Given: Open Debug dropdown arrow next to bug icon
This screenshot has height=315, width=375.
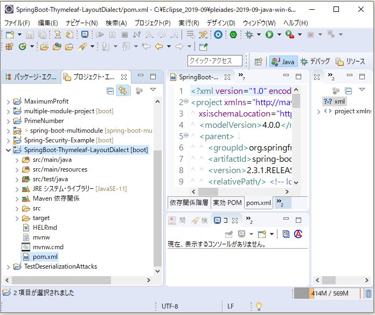Looking at the screenshot, I should point(259,35).
